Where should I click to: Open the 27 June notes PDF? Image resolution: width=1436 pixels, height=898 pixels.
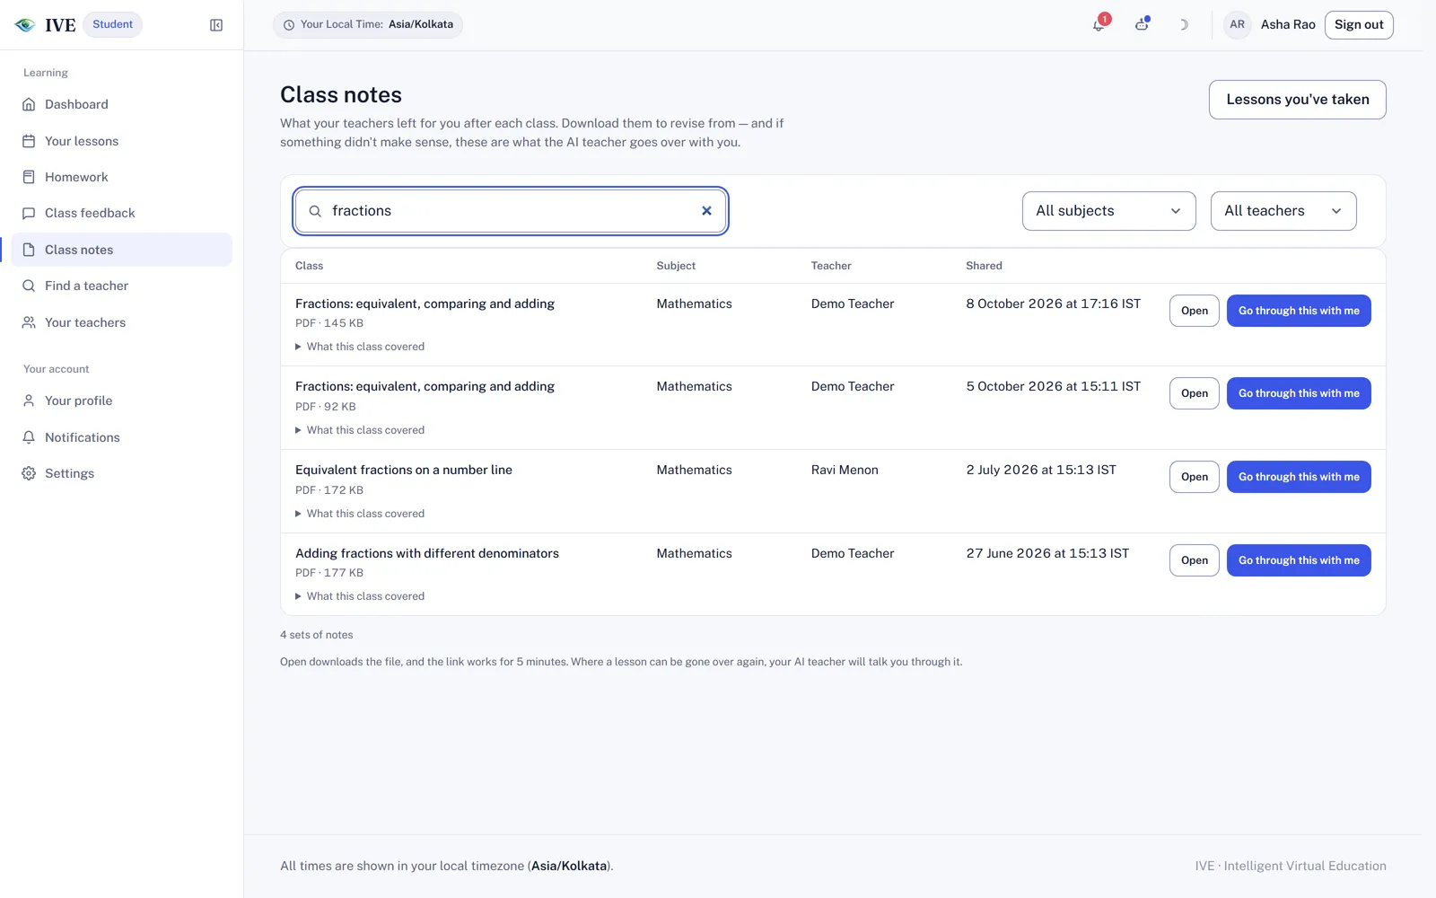tap(1194, 560)
